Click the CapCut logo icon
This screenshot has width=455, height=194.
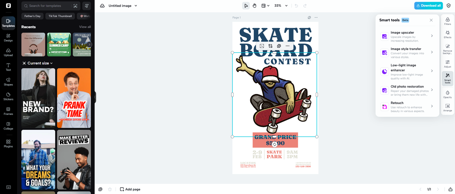click(8, 6)
